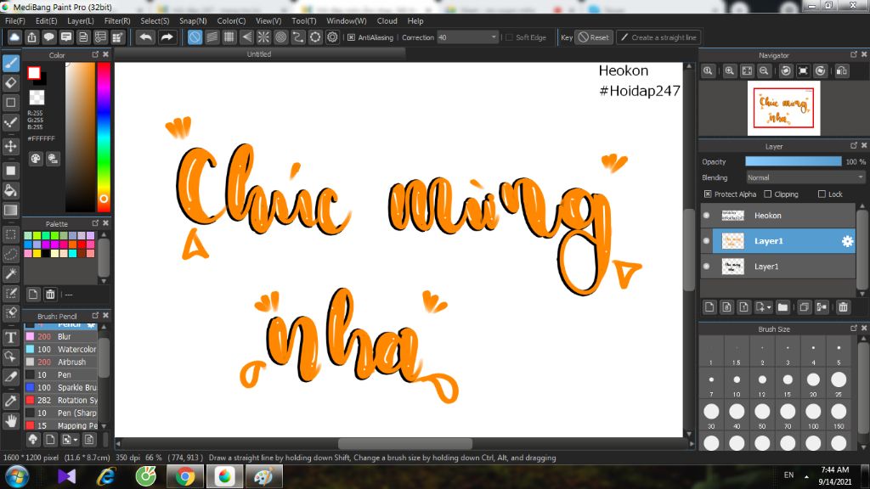
Task: Select the Magic Wand tool
Action: click(10, 273)
